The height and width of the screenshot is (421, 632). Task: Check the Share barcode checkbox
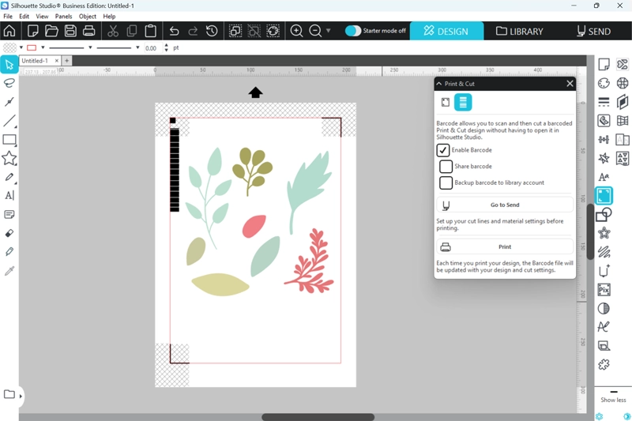446,167
